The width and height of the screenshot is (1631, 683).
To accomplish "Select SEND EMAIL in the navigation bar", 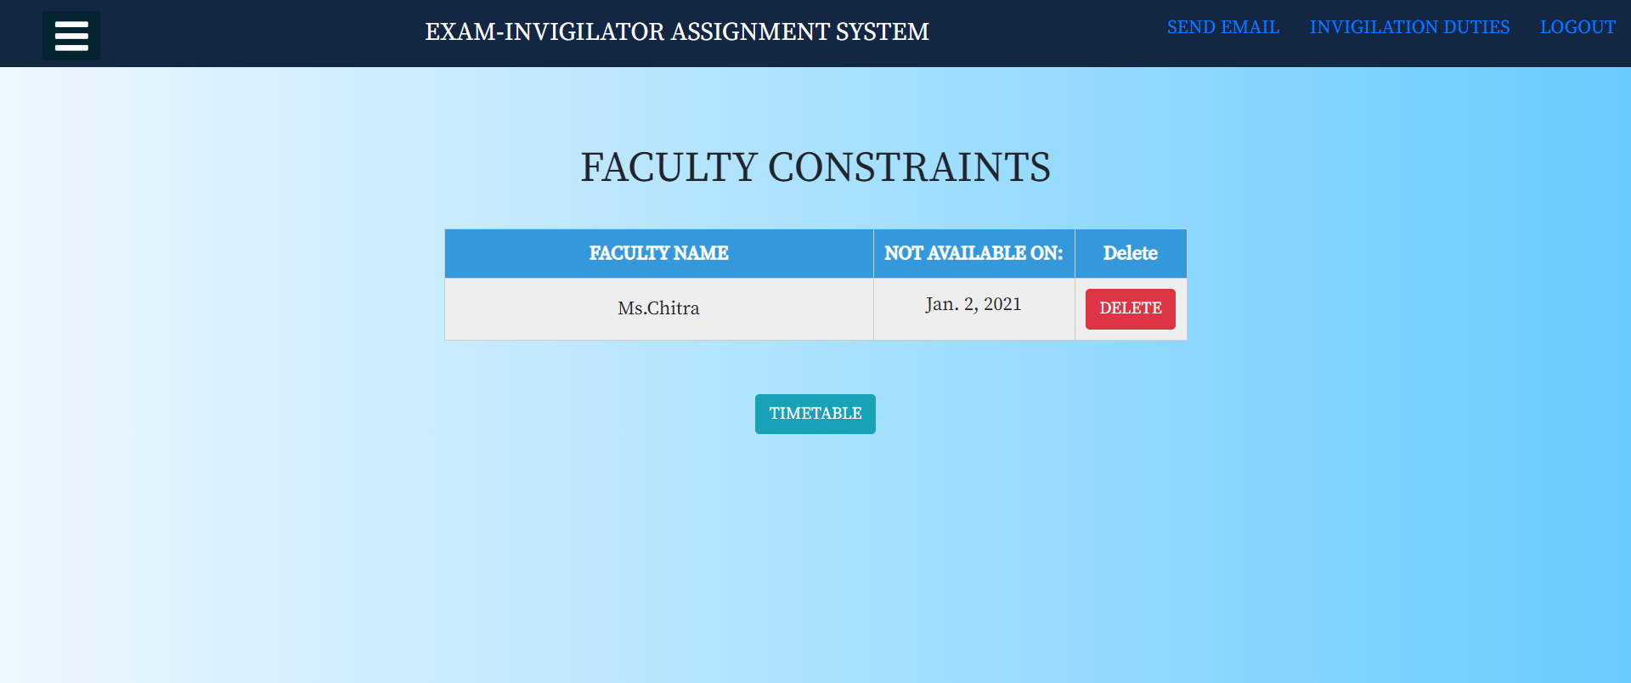I will point(1222,26).
